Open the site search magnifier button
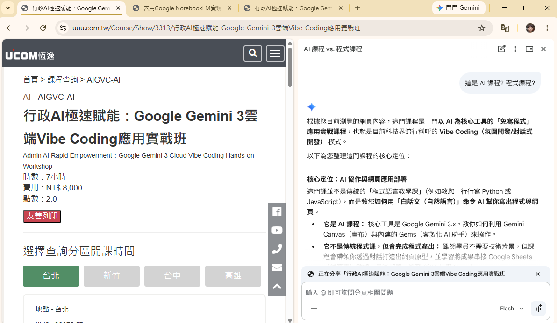 pos(253,54)
